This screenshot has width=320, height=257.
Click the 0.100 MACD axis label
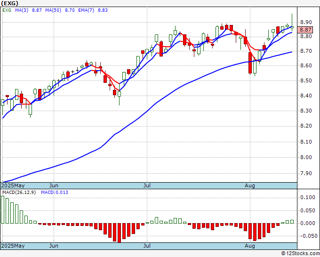point(308,197)
